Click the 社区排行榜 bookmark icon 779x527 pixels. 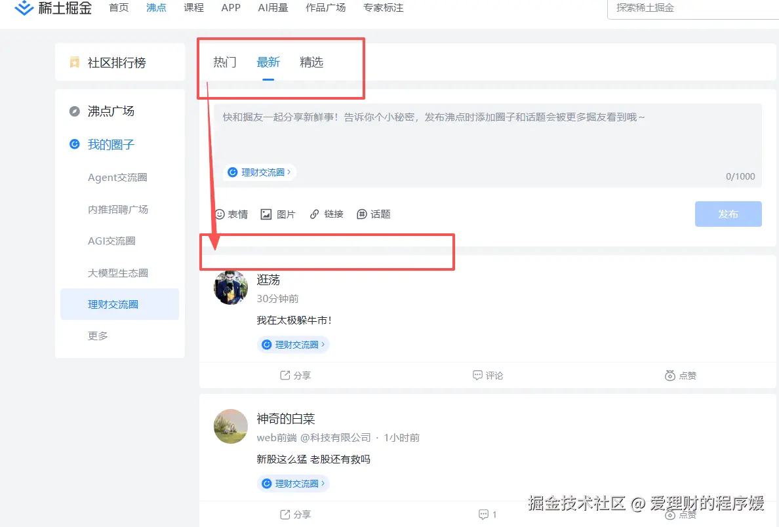point(75,62)
